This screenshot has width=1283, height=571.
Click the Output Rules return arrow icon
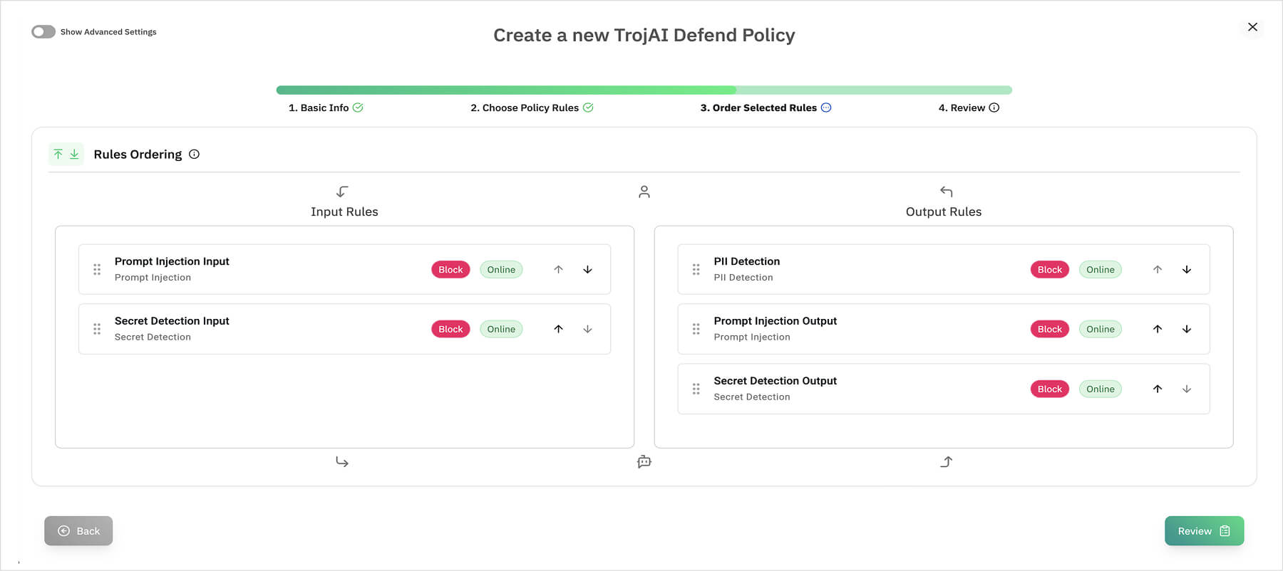pyautogui.click(x=946, y=192)
